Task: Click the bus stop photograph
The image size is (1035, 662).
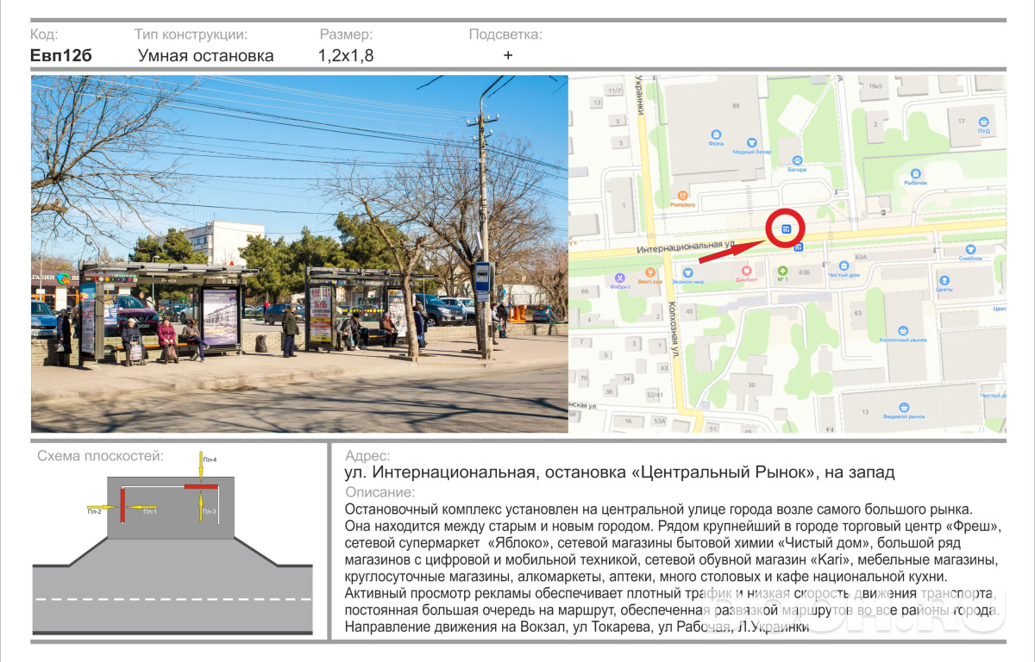Action: pyautogui.click(x=299, y=253)
